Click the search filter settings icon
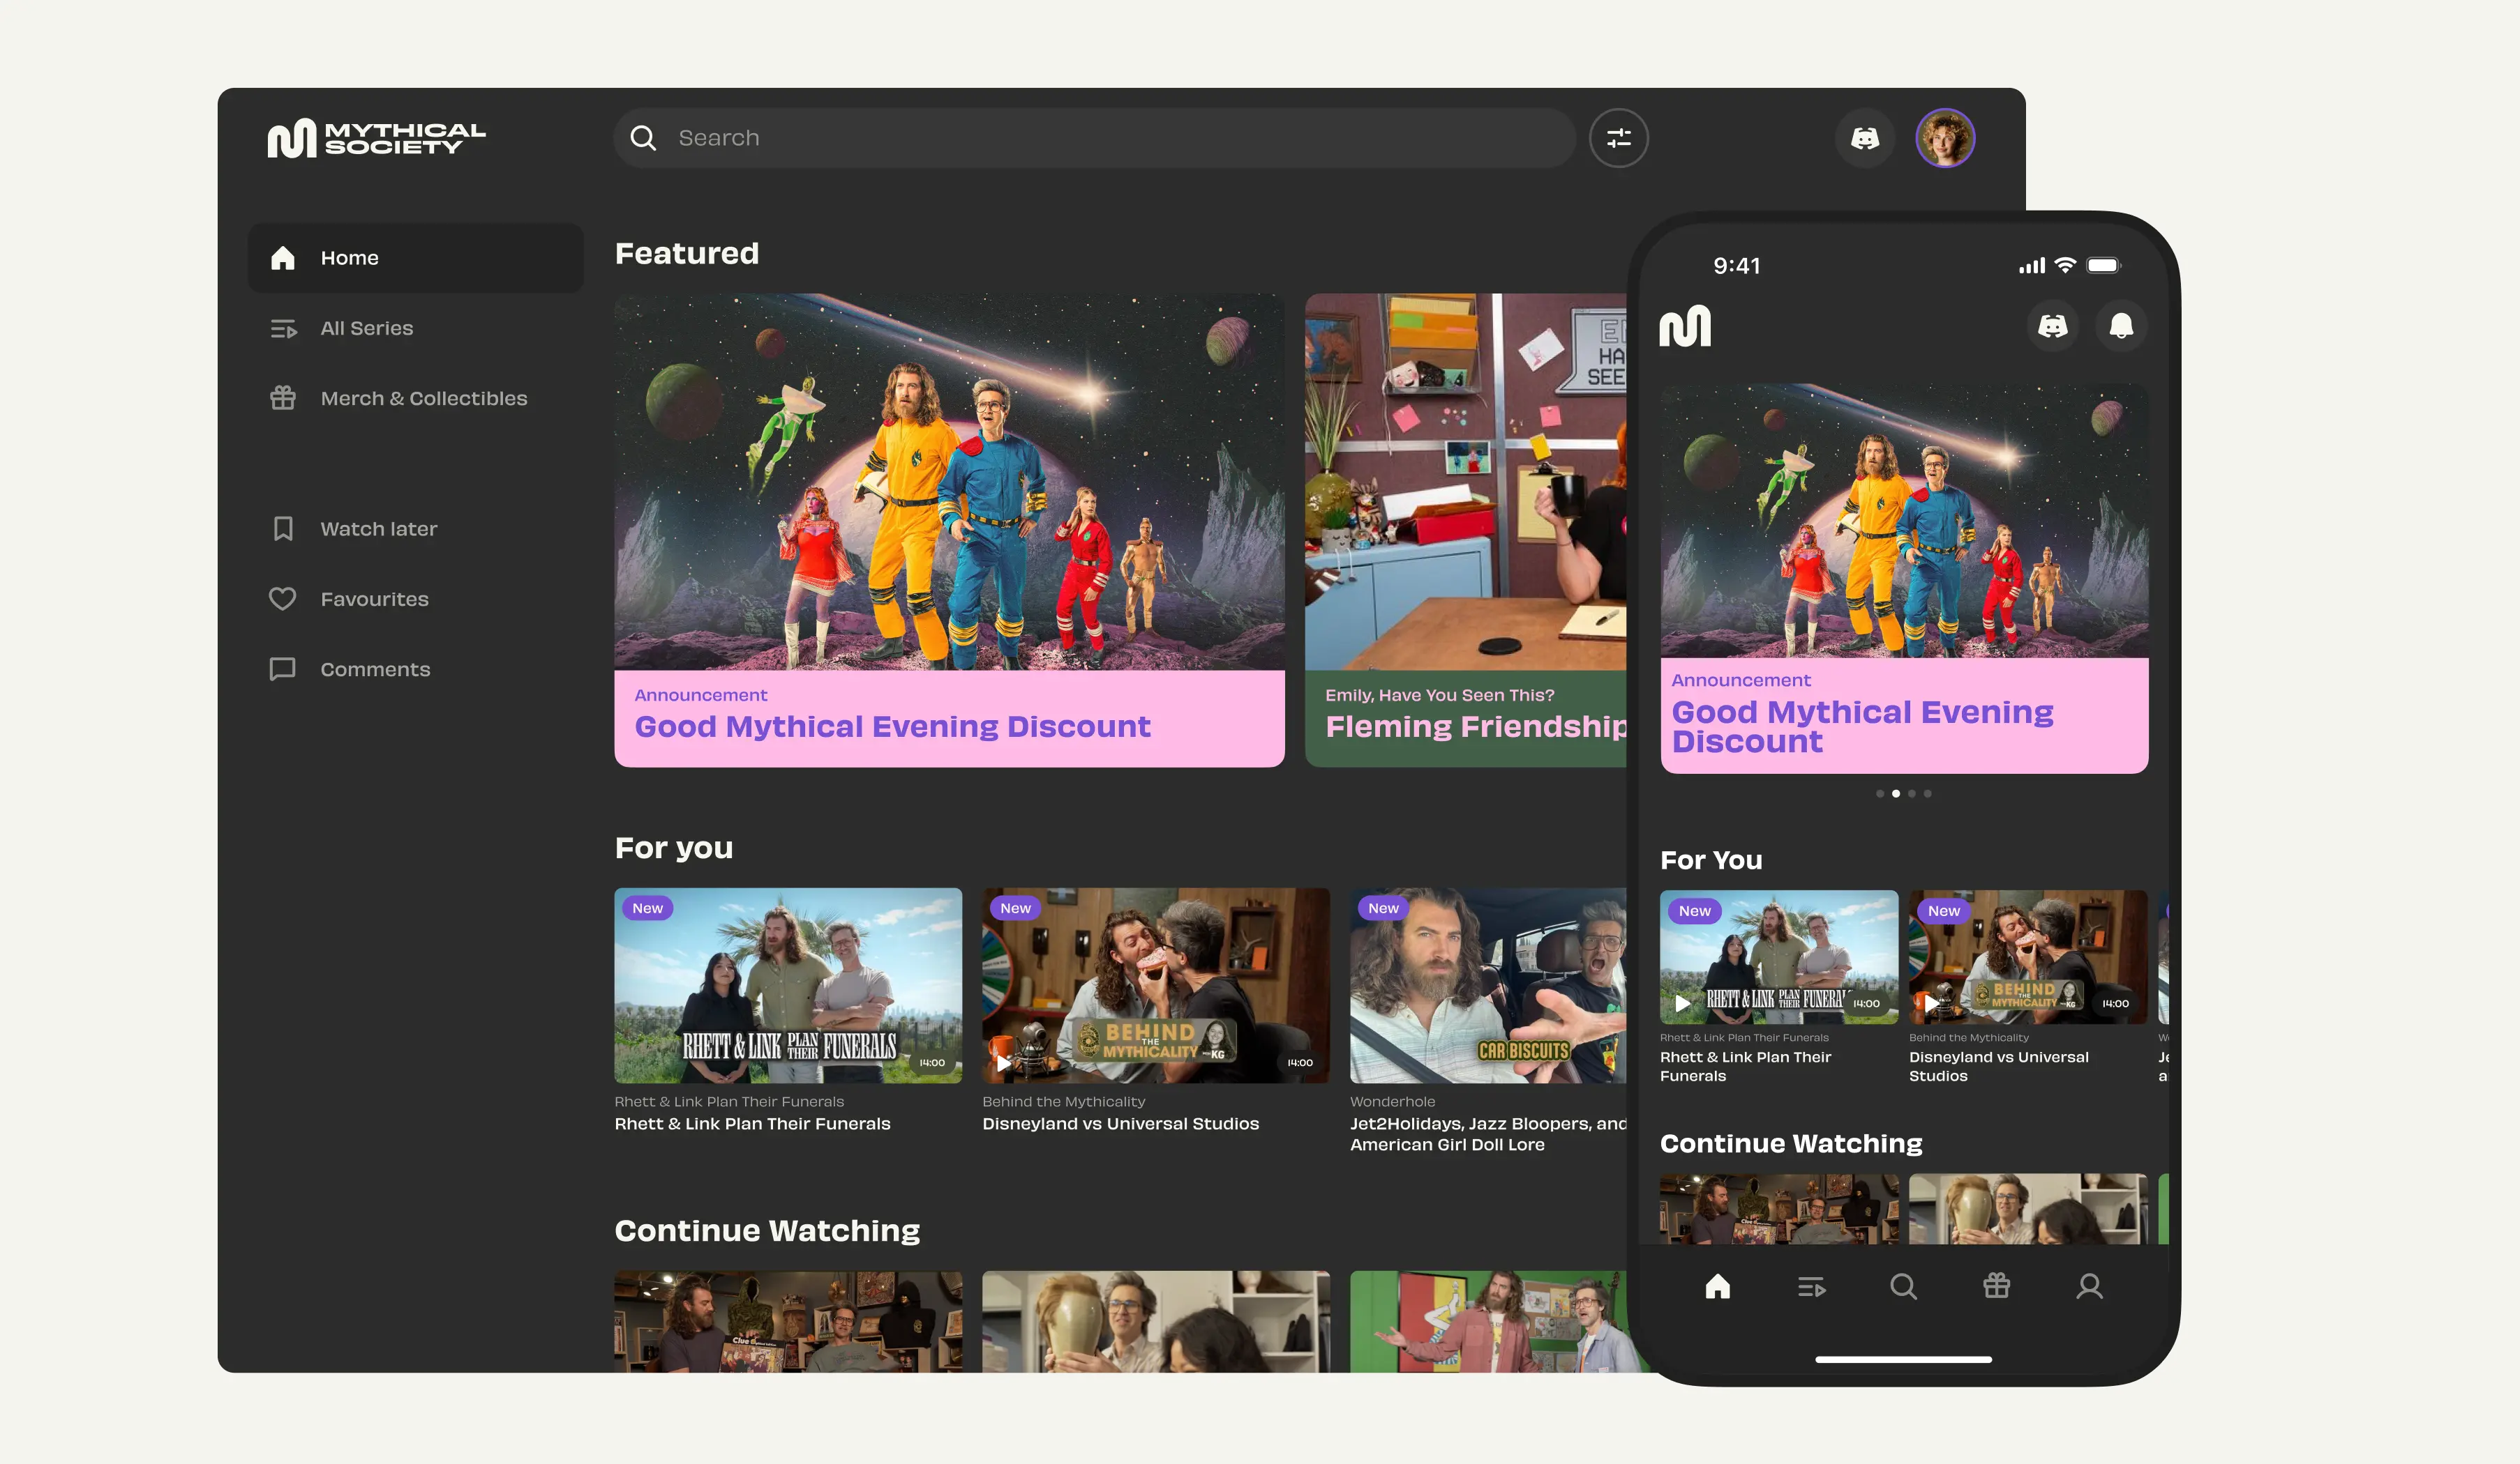 [x=1618, y=138]
